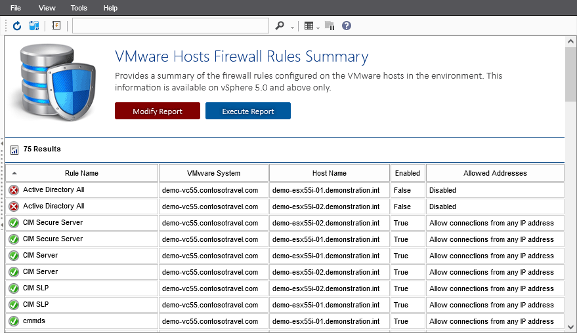Click the scrollbar down arrow

coord(570,326)
